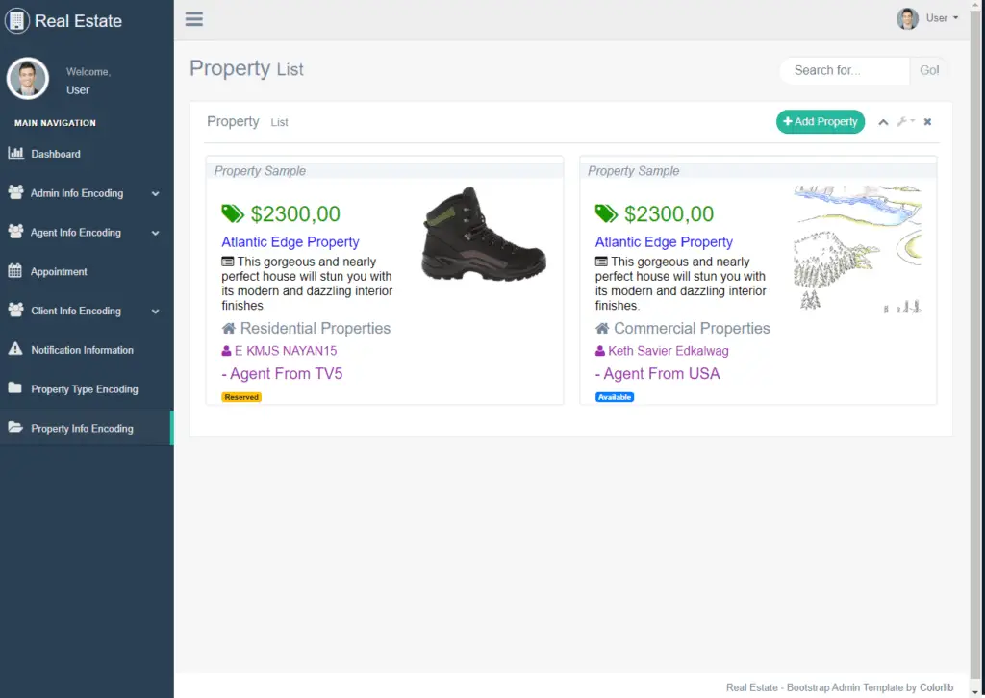
Task: Toggle the sidebar with the hamburger icon
Action: [193, 18]
